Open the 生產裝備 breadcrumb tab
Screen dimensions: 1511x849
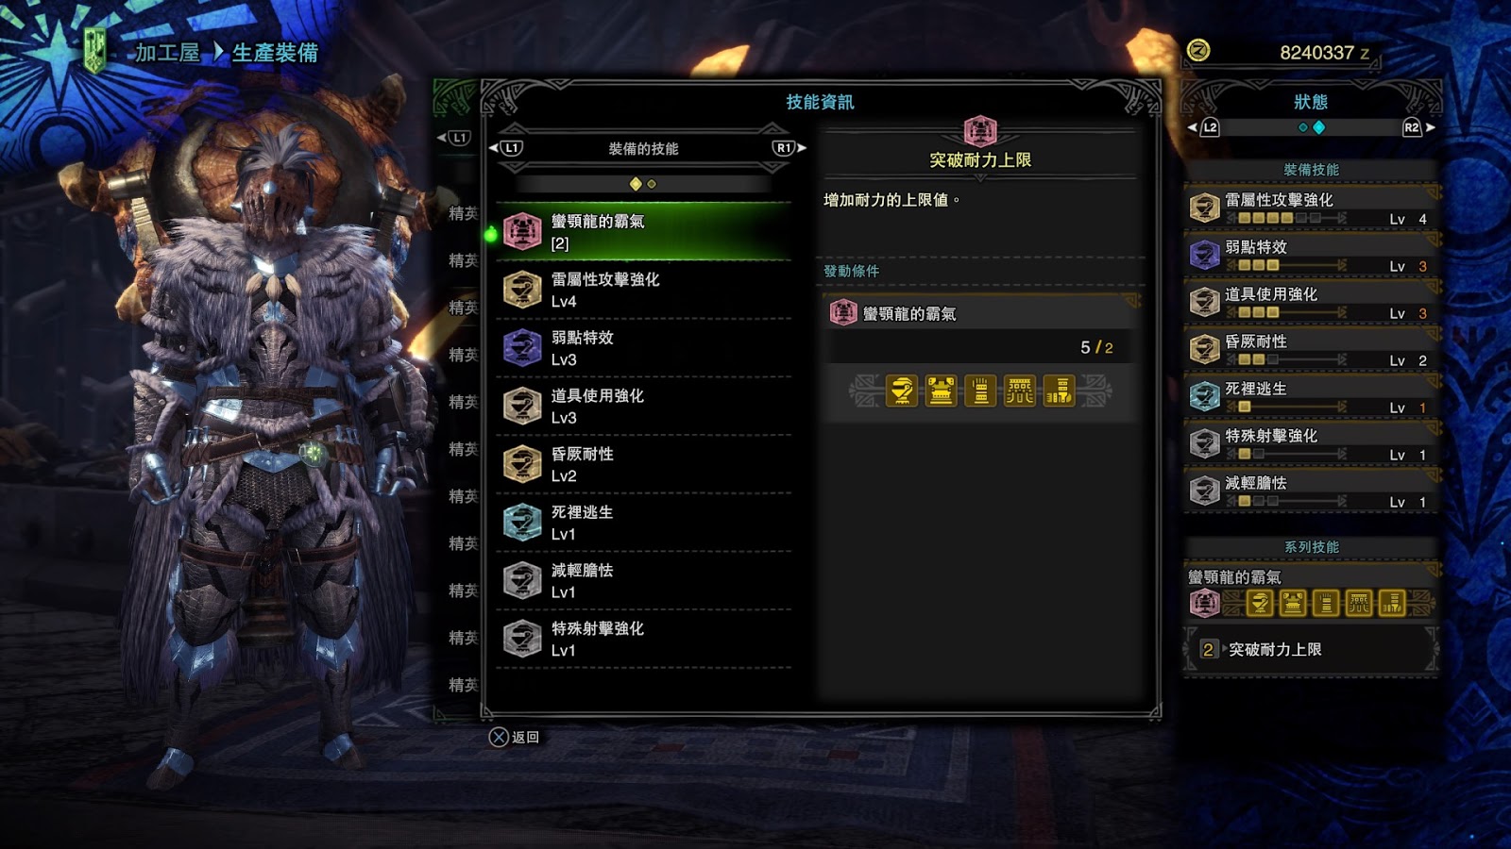275,53
